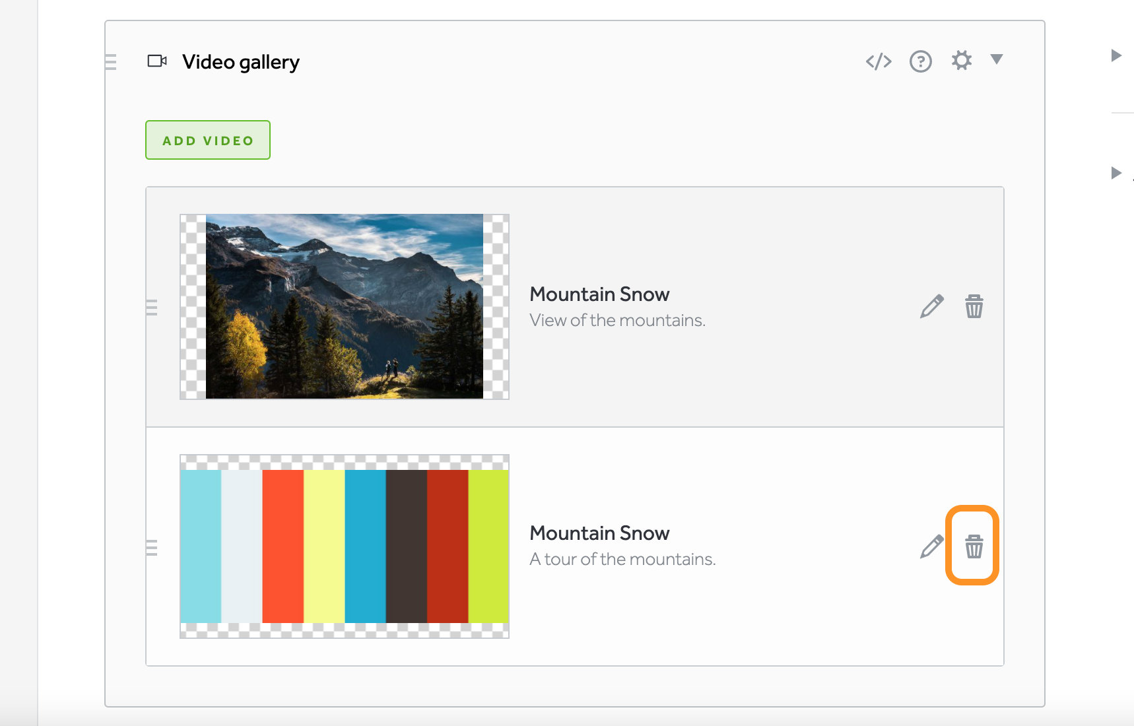Open the code view for Video gallery
1134x726 pixels.
[879, 61]
